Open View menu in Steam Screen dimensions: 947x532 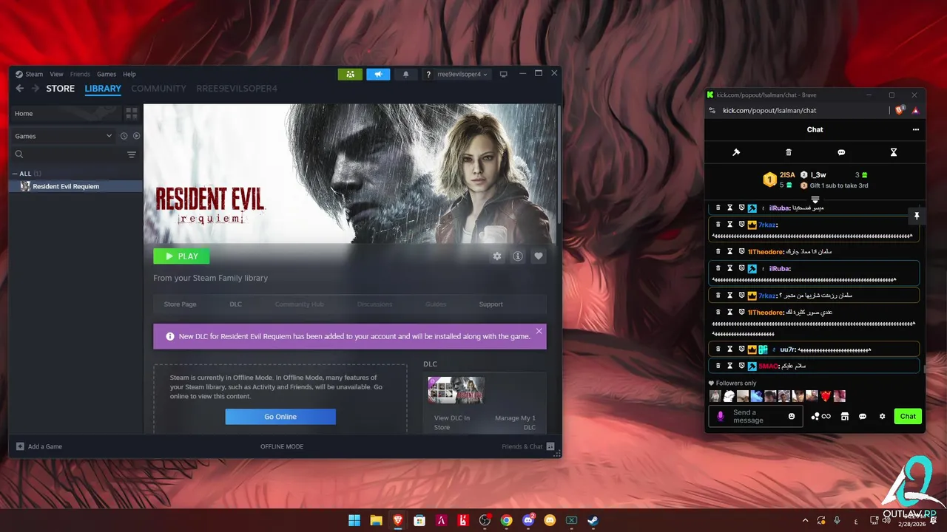point(56,74)
